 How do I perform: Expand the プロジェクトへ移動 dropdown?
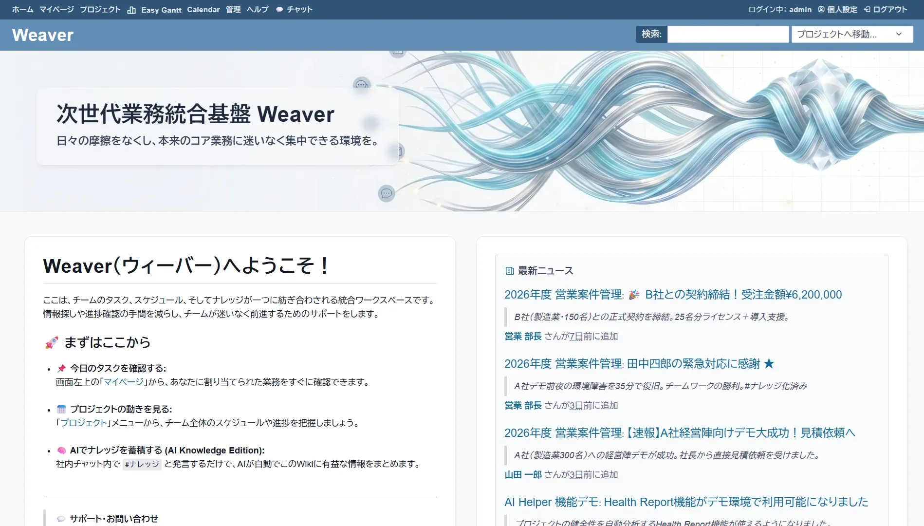(x=852, y=34)
